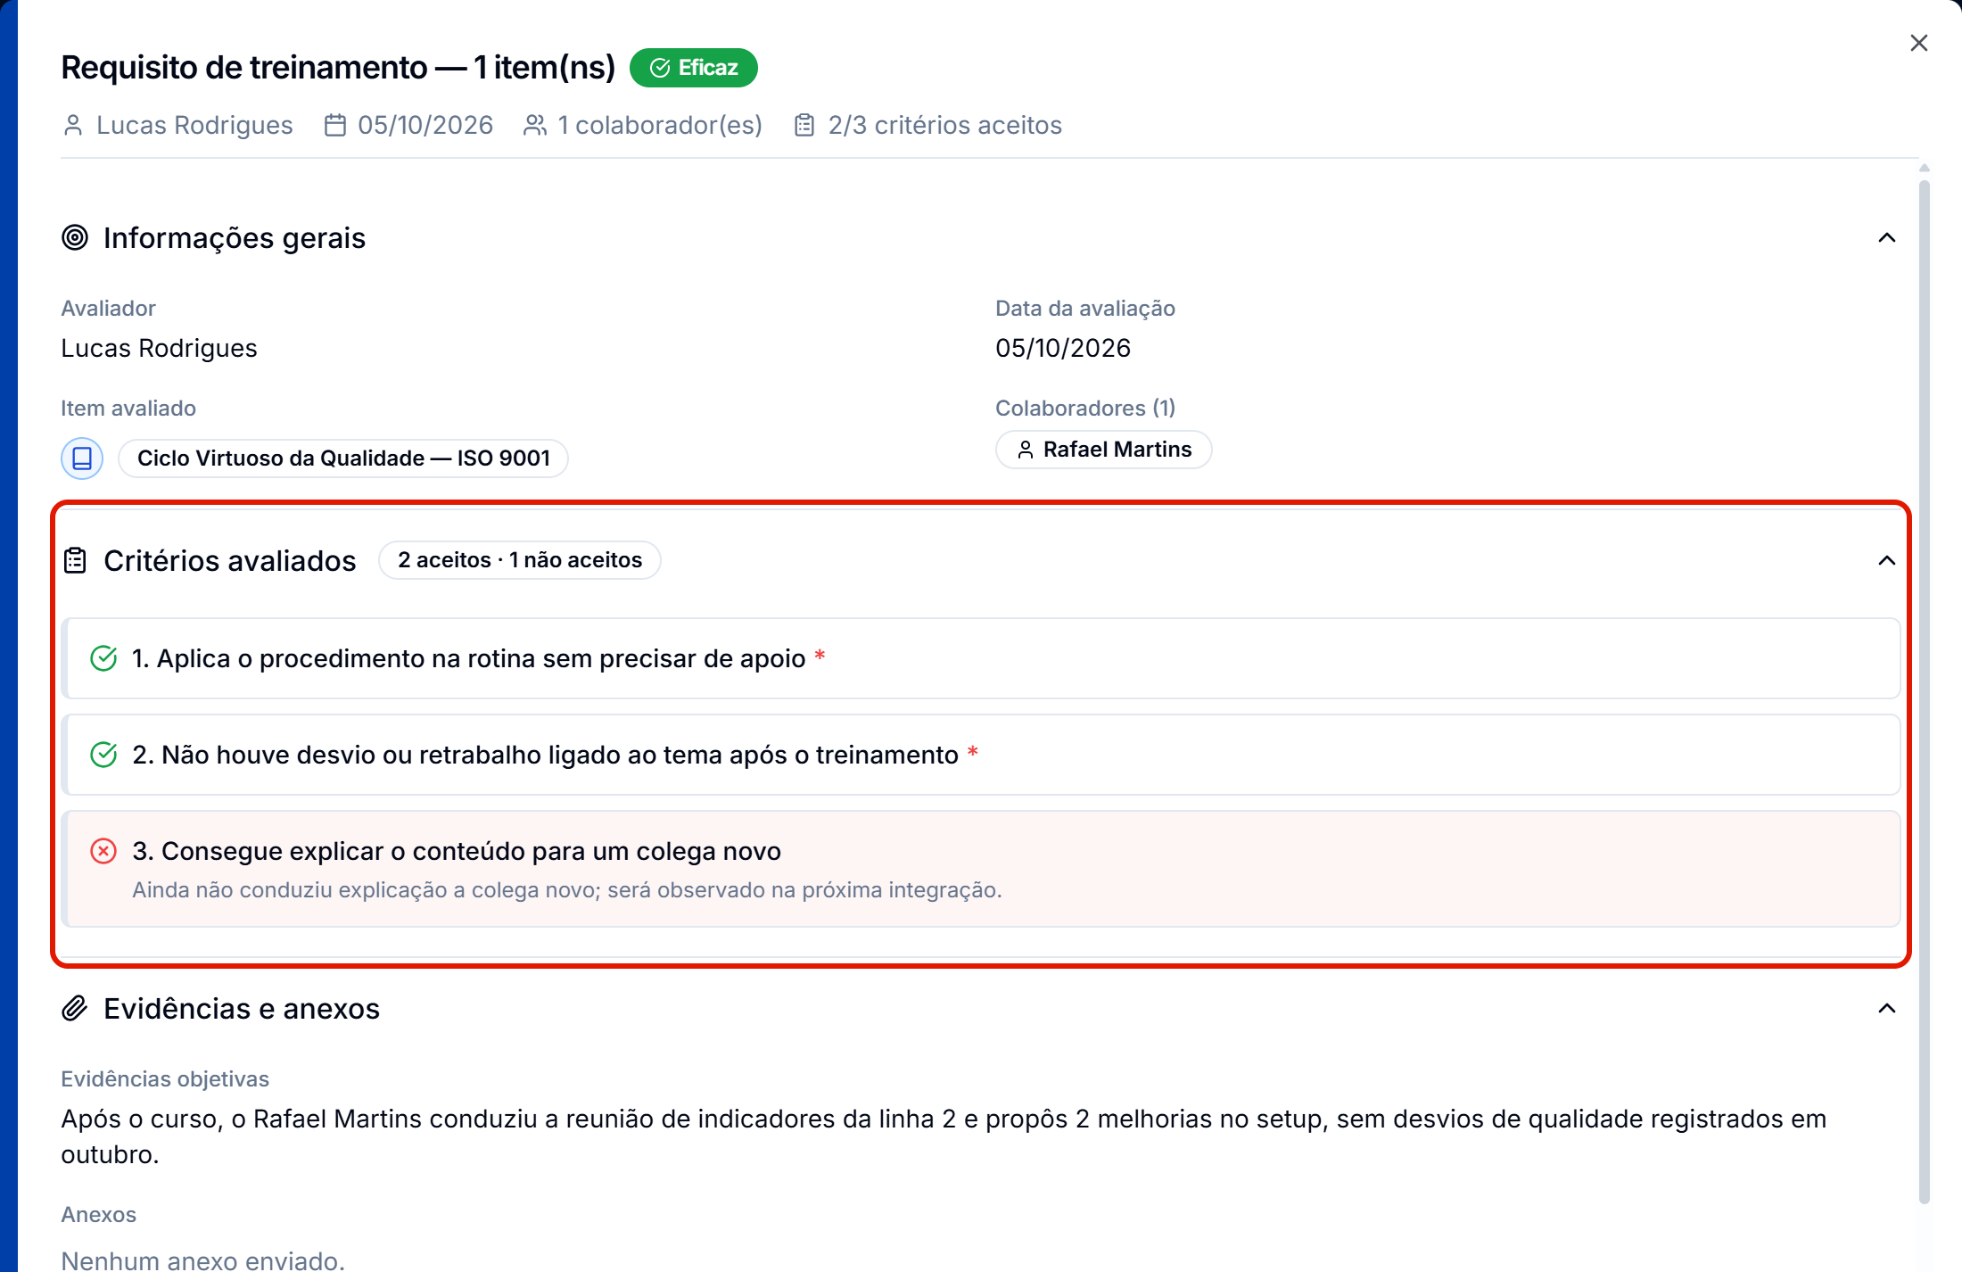Image resolution: width=1962 pixels, height=1272 pixels.
Task: Click the Data da avaliação value 05/10/2026
Action: tap(1063, 348)
